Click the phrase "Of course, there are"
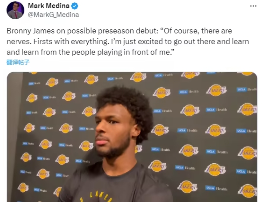 [x=198, y=31]
